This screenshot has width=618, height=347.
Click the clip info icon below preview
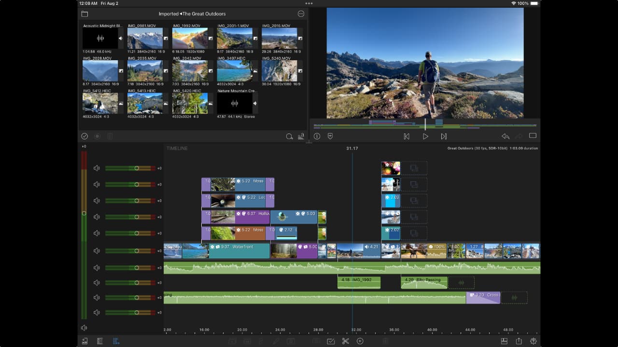coord(317,136)
